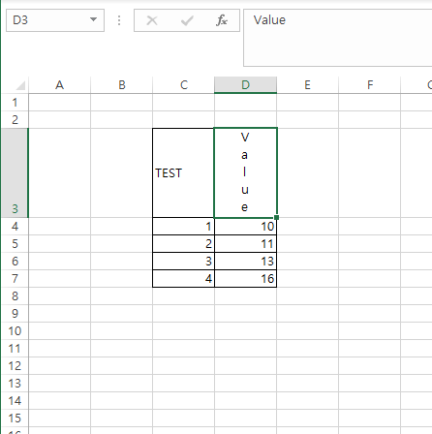Click the cell containing 16
The image size is (432, 434).
[x=245, y=279]
